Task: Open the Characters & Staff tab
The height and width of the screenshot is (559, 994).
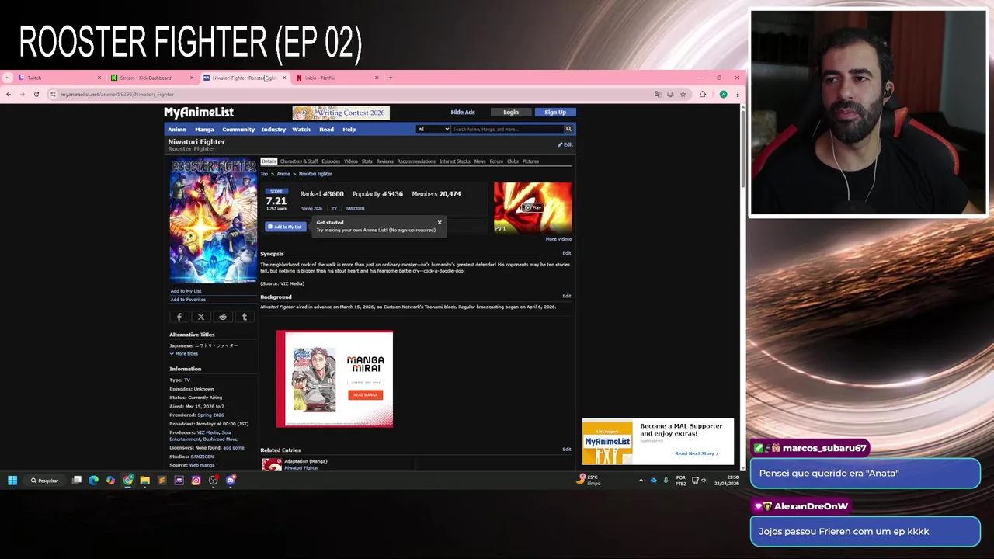Action: (x=299, y=161)
